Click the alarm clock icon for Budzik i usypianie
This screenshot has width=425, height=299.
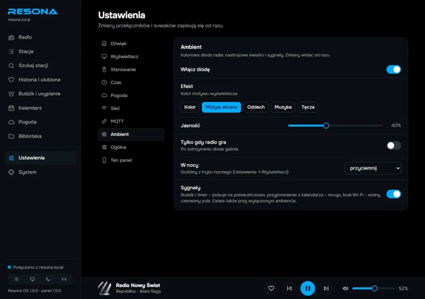pyautogui.click(x=11, y=94)
